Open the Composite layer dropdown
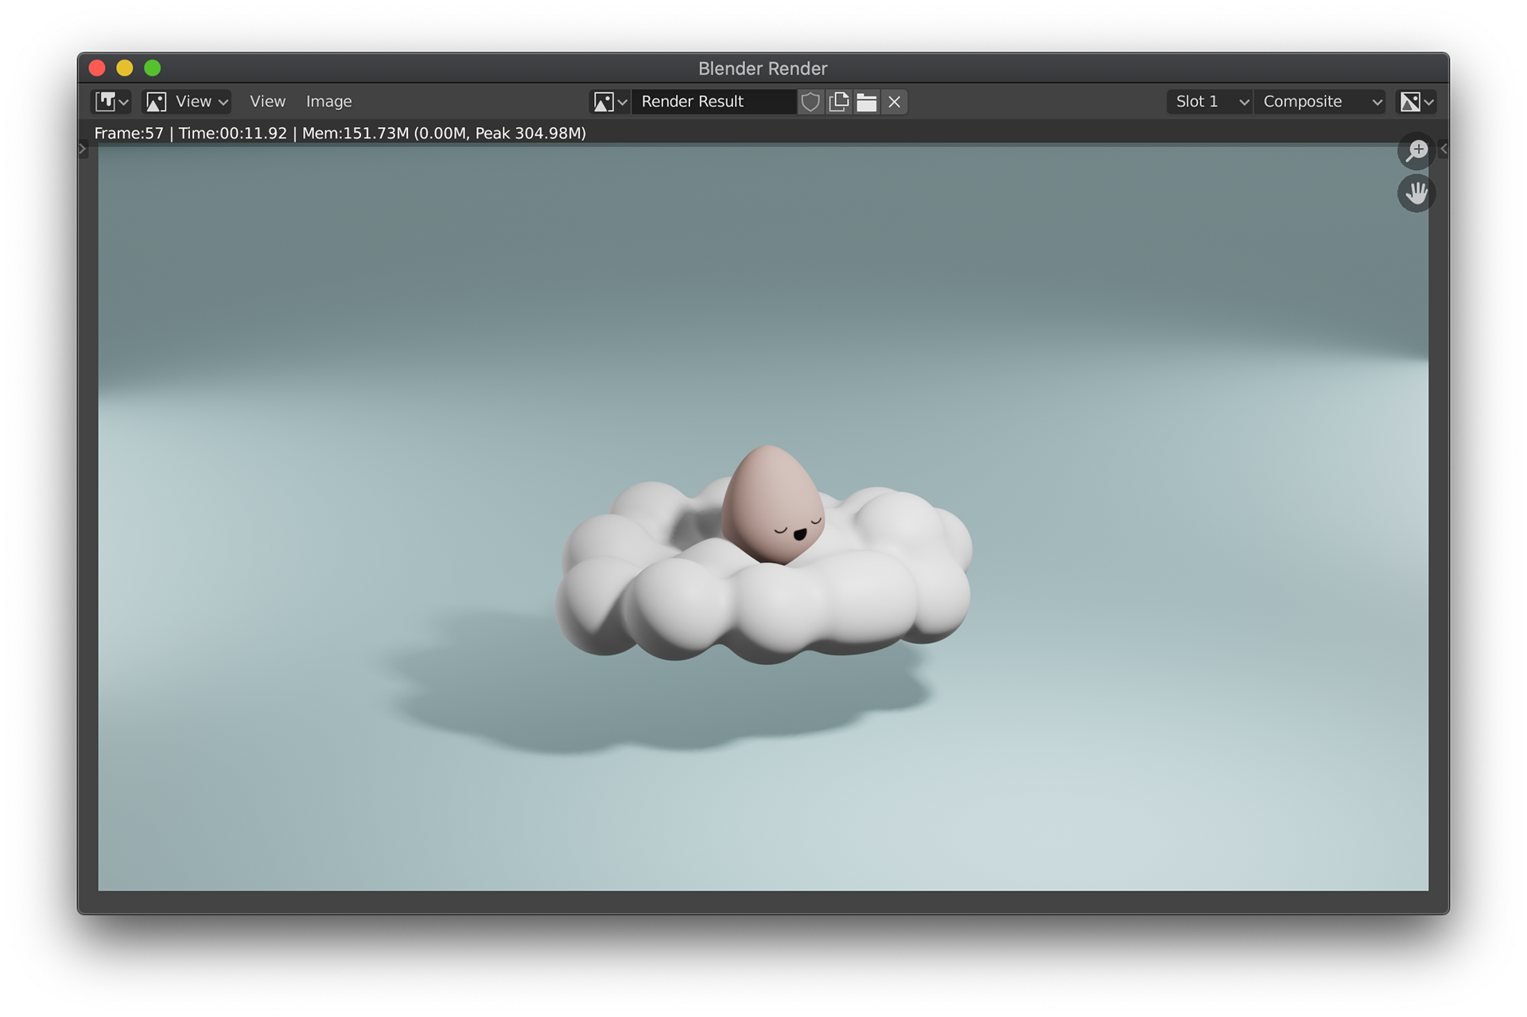This screenshot has height=1017, width=1527. point(1320,102)
